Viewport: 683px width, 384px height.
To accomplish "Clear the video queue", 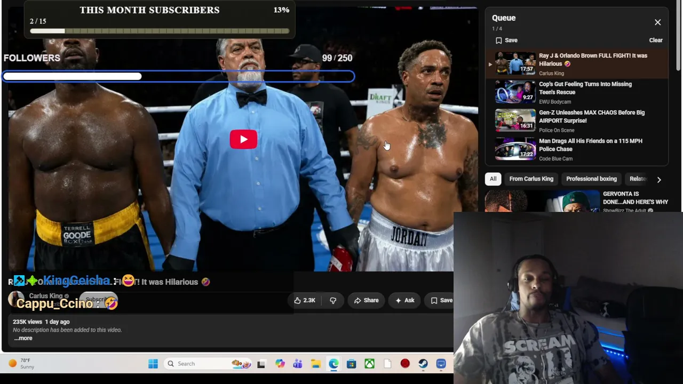I will [656, 41].
